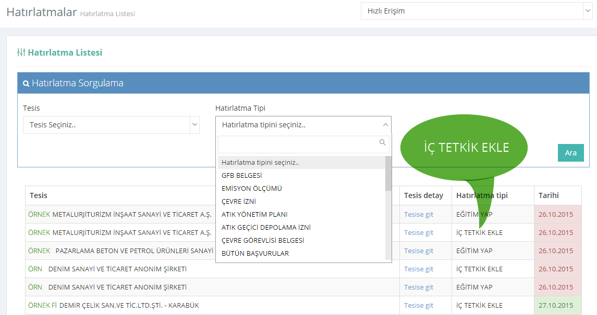Click the dropdown search input field
The width and height of the screenshot is (597, 315).
pyautogui.click(x=303, y=144)
